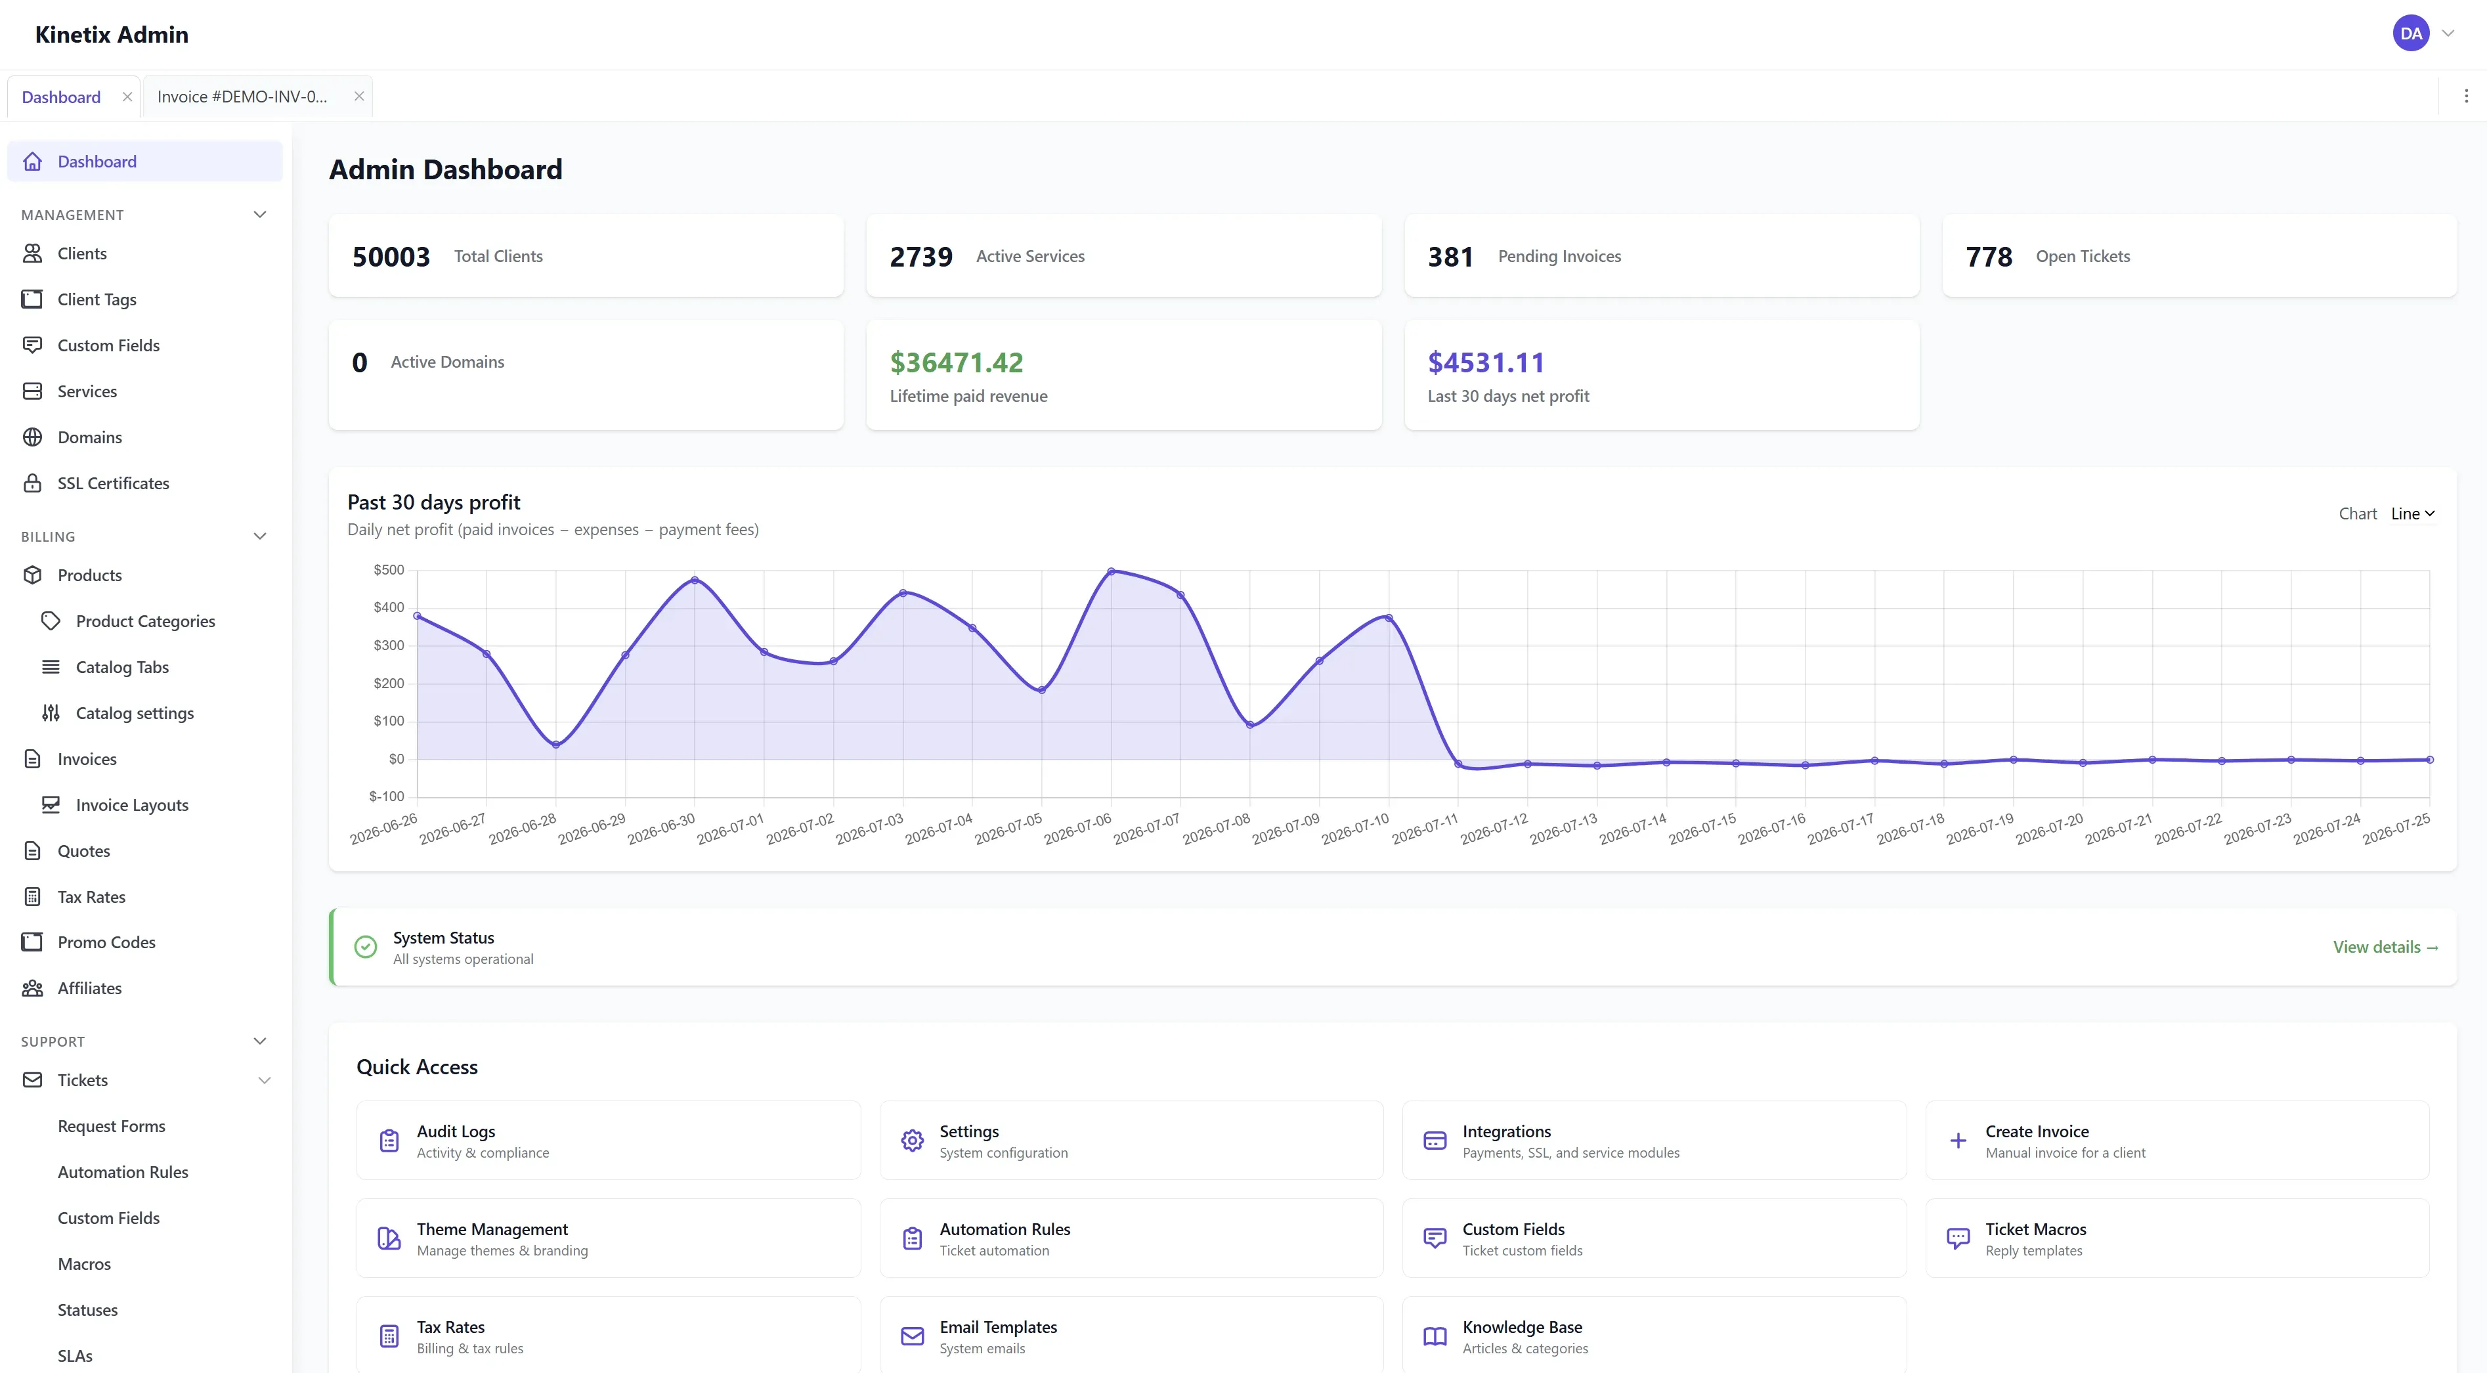
Task: Click the Domains globe icon
Action: click(x=33, y=437)
